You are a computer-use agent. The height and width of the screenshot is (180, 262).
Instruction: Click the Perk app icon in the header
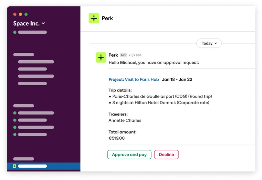coord(94,18)
